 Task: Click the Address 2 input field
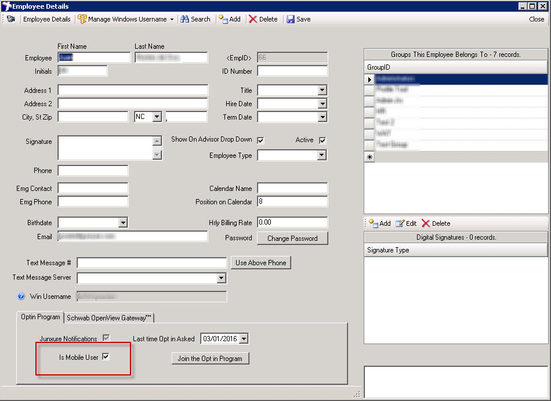pyautogui.click(x=133, y=104)
